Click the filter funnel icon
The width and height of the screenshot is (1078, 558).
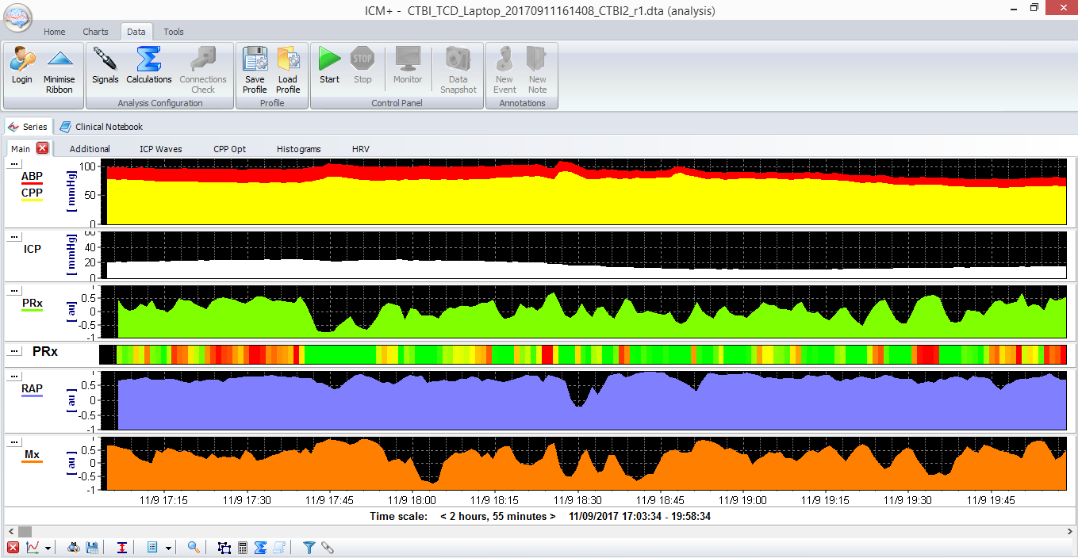309,548
